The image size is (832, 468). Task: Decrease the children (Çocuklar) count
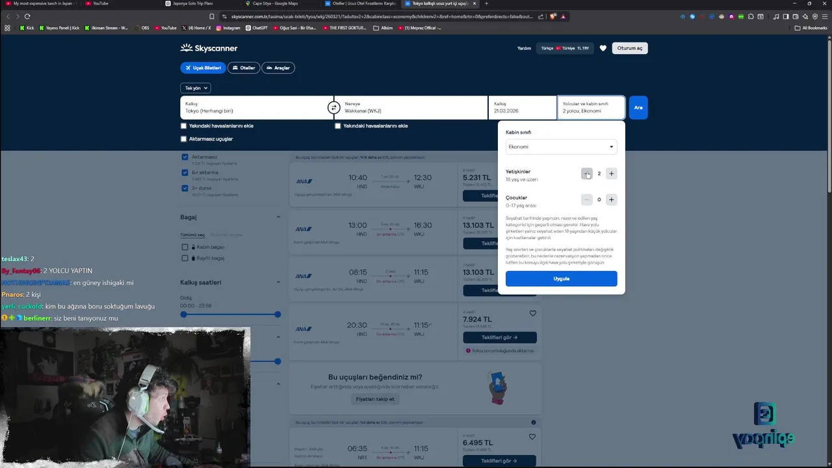pyautogui.click(x=587, y=200)
